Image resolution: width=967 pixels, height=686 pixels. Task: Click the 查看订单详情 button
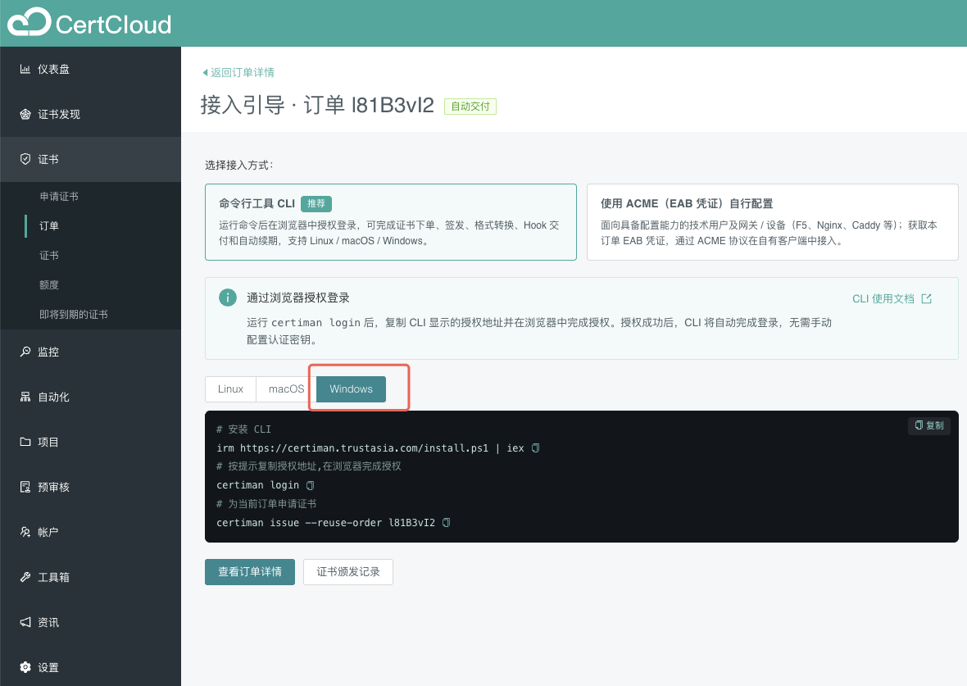(x=250, y=572)
